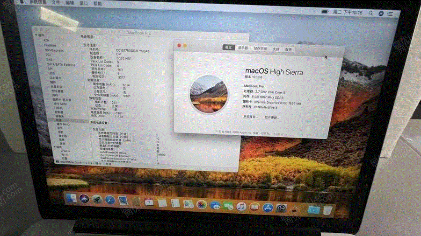421x236 pixels.
Task: Launch Siri from the Dock
Action: click(84, 199)
